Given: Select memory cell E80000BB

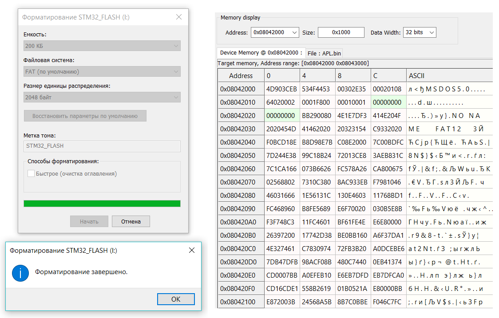Looking at the screenshot, I should coord(388,289).
